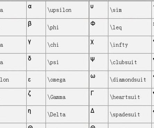Screen dimensions: 154x128
Task: Click the \Delta command cell
Action: click(67, 115)
